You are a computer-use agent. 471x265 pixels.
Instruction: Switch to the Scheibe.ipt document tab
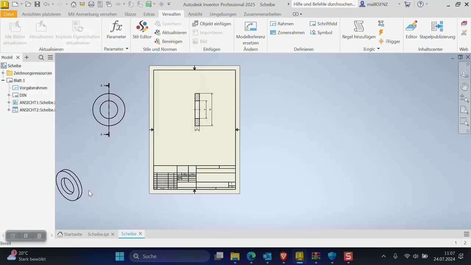(98, 234)
